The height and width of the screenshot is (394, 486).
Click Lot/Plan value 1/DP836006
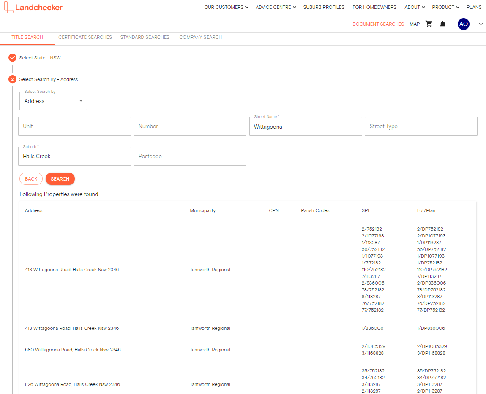coord(431,328)
